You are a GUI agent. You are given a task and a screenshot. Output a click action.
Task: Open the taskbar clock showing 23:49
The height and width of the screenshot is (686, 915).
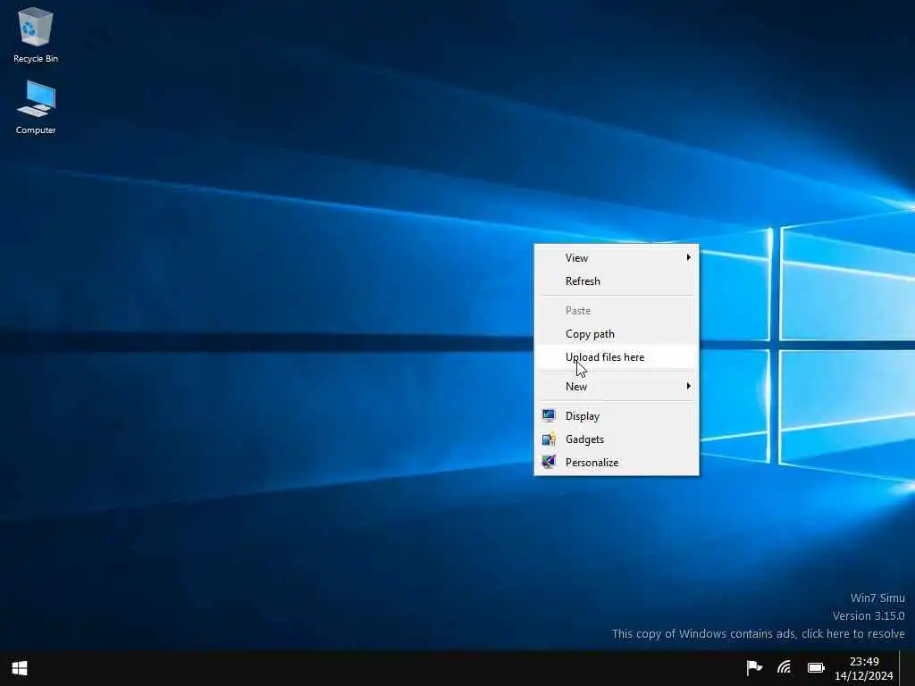click(864, 662)
